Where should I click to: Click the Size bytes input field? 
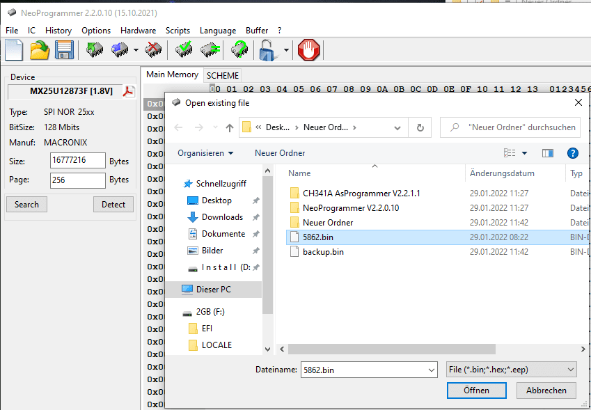click(78, 161)
